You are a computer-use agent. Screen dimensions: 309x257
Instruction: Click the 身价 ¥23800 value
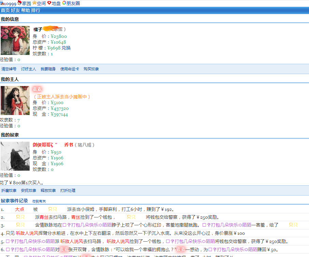pyautogui.click(x=59, y=36)
